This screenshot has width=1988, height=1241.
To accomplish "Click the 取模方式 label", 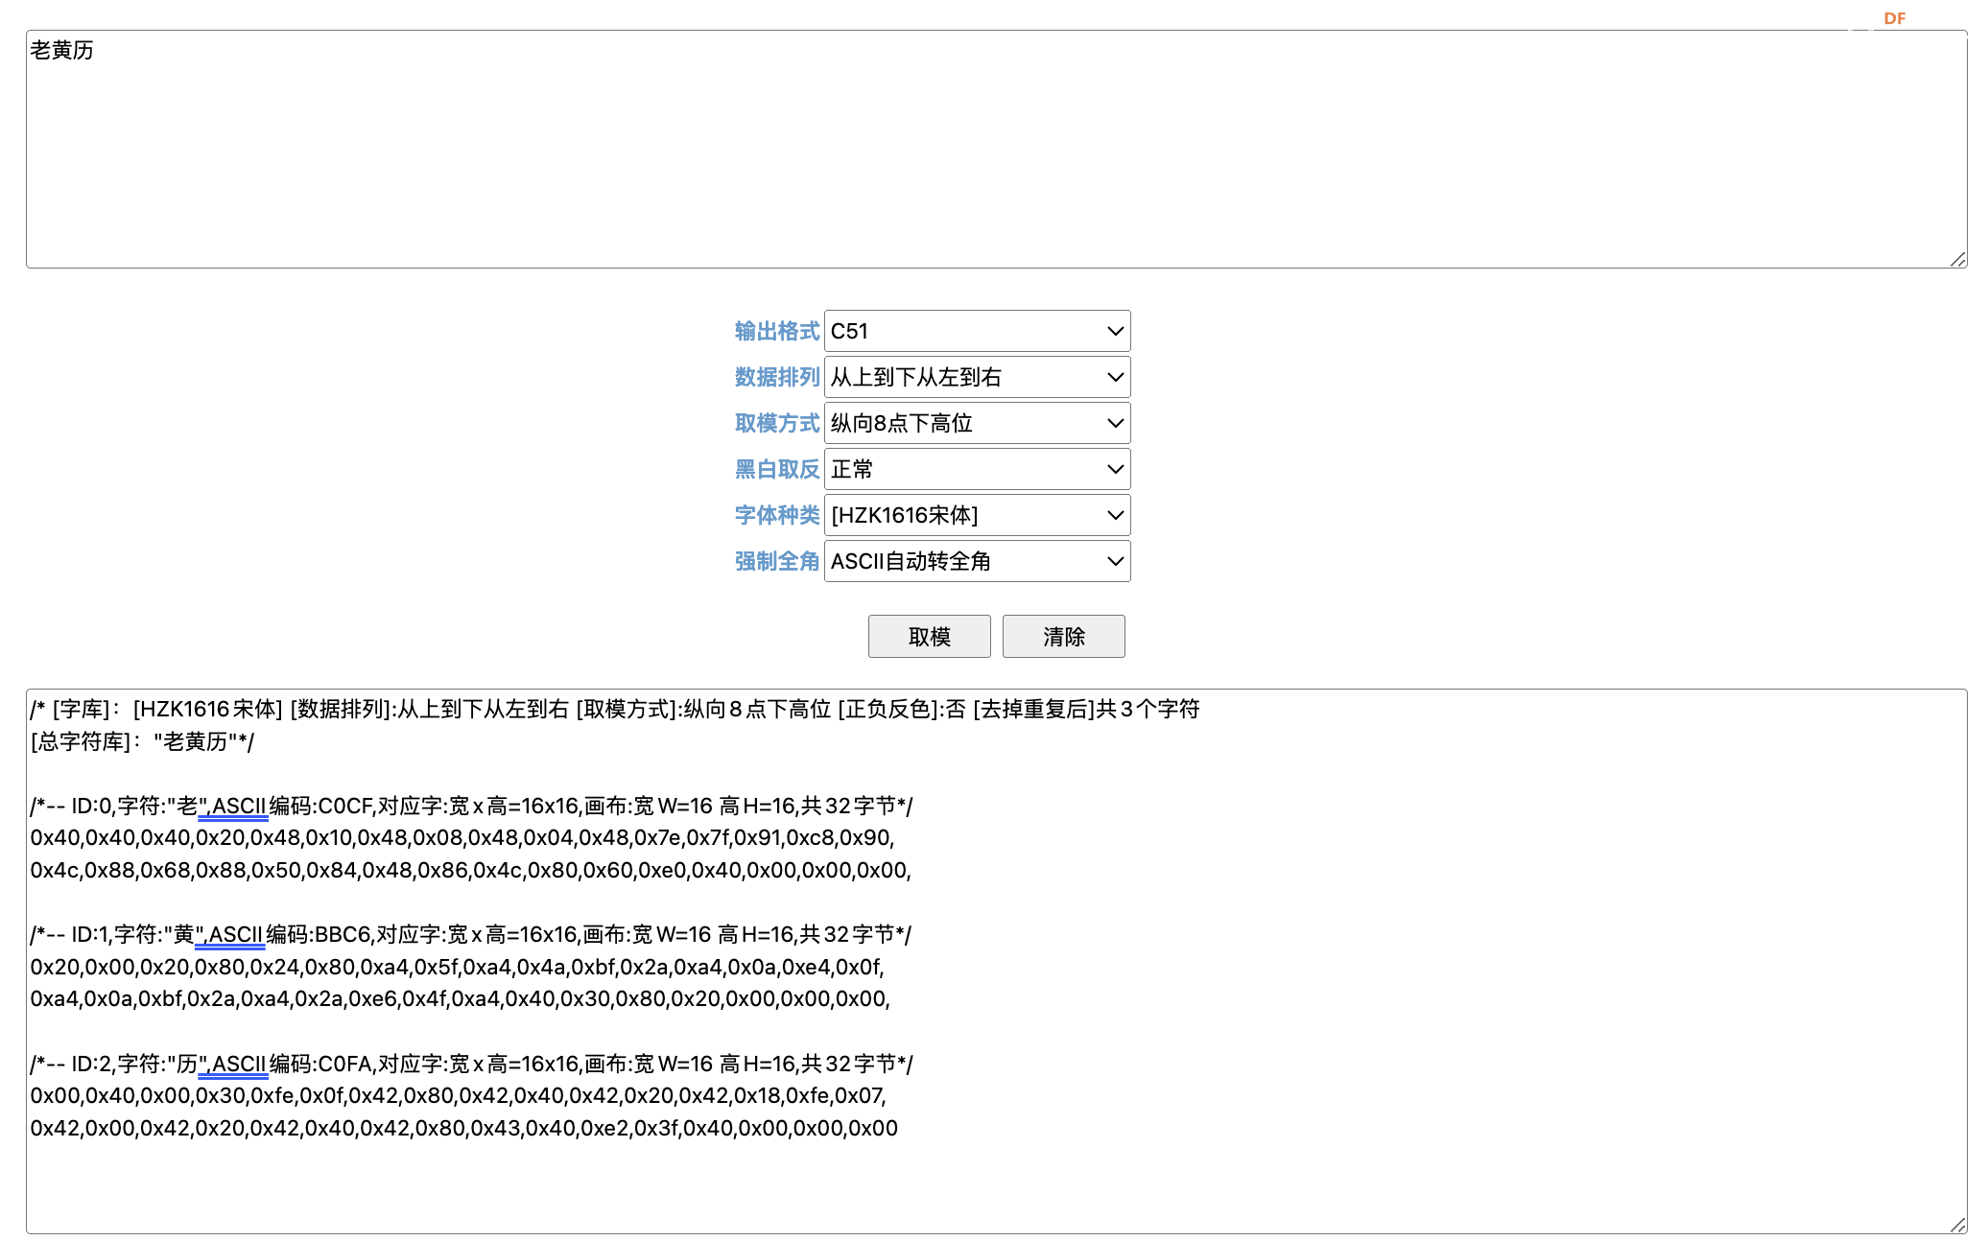I will (x=777, y=423).
